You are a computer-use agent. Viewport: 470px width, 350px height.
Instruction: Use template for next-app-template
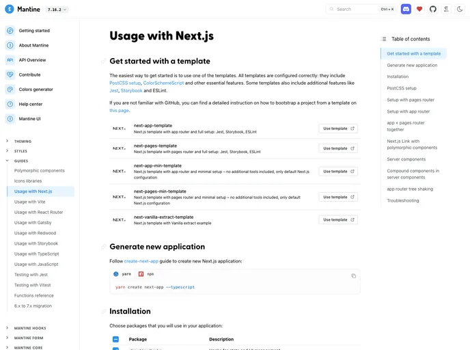[338, 129]
